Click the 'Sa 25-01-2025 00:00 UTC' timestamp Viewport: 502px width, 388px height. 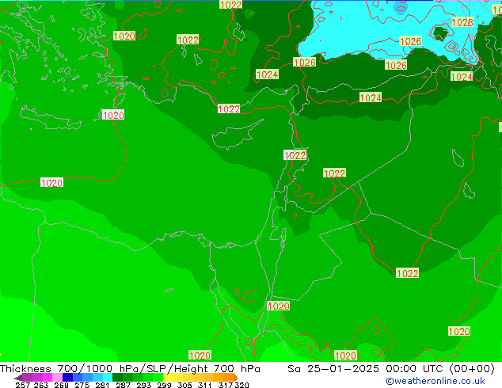[365, 369]
